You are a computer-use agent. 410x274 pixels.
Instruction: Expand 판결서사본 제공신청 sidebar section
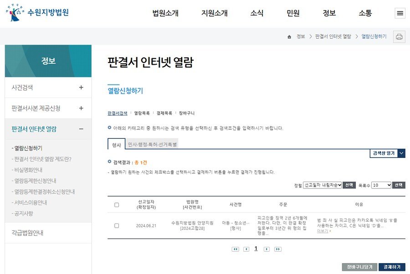click(x=81, y=108)
